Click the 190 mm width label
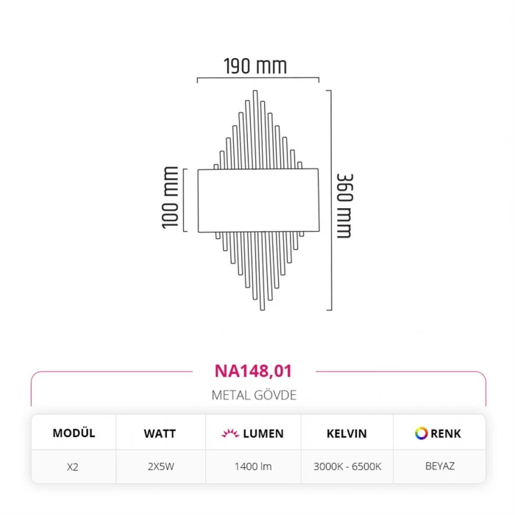515x515 pixels. [x=255, y=66]
